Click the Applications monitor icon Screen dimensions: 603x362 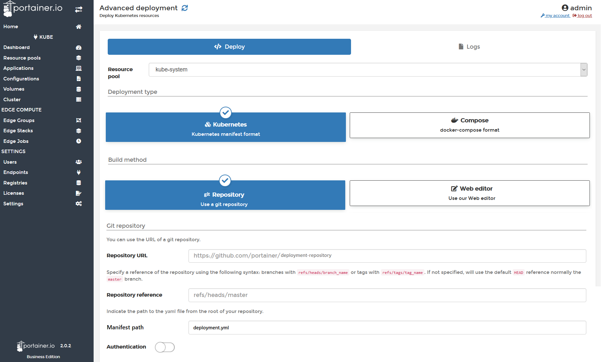point(79,68)
